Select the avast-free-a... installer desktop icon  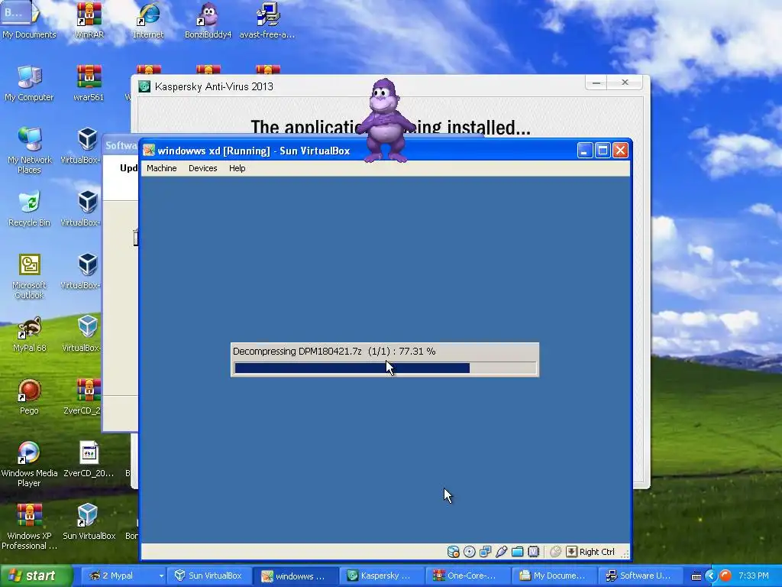tap(267, 21)
